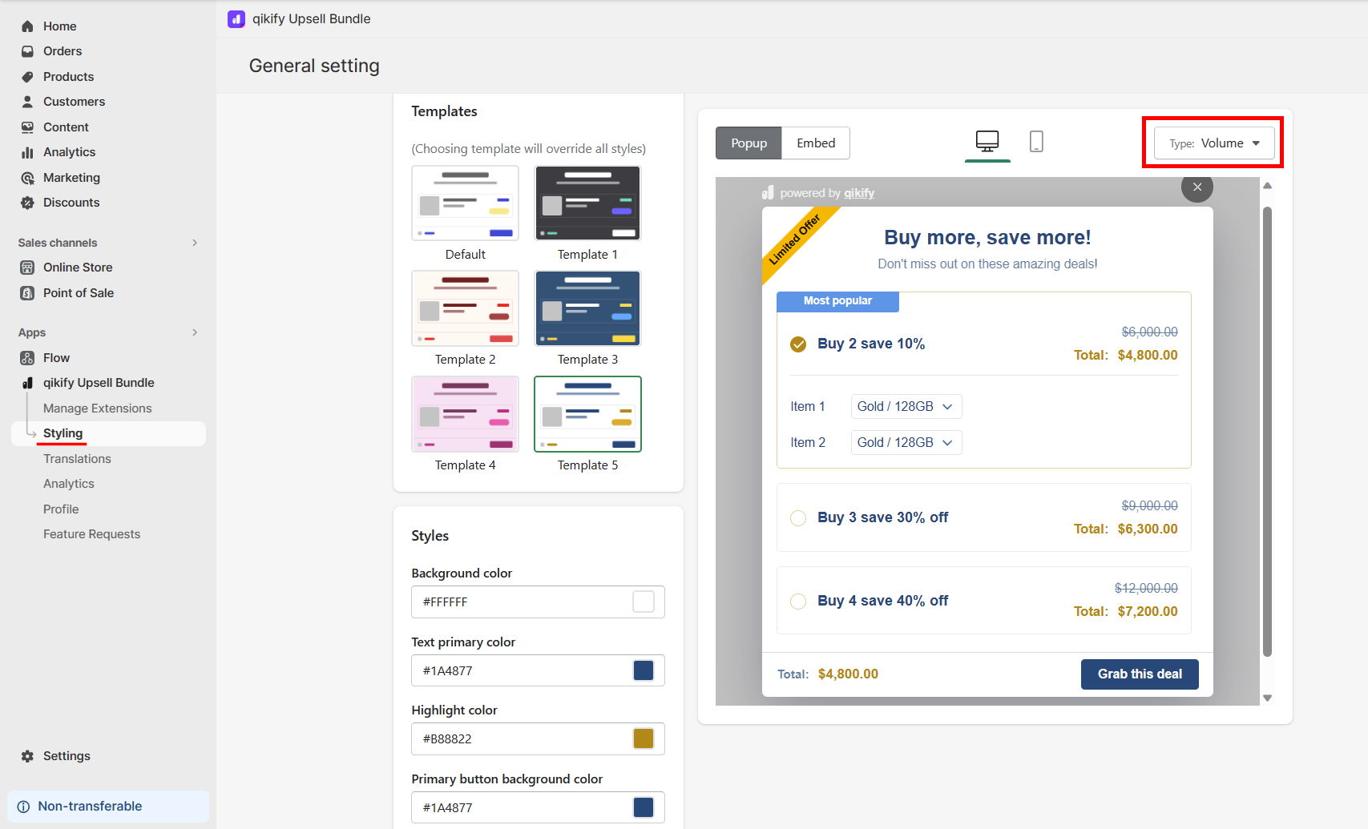Open Discounts via its sidebar icon
The height and width of the screenshot is (829, 1368).
(27, 203)
